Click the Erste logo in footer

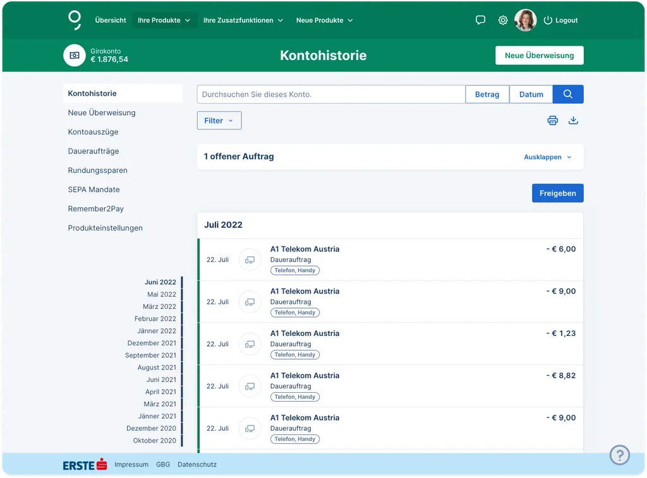(x=85, y=465)
